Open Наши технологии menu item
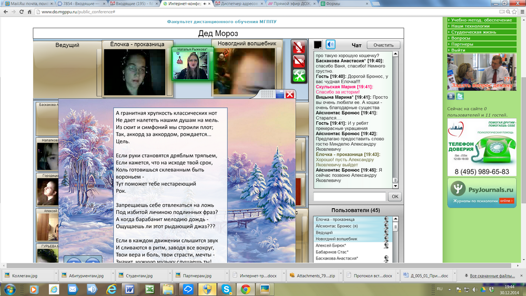This screenshot has width=526, height=296. click(x=481, y=26)
